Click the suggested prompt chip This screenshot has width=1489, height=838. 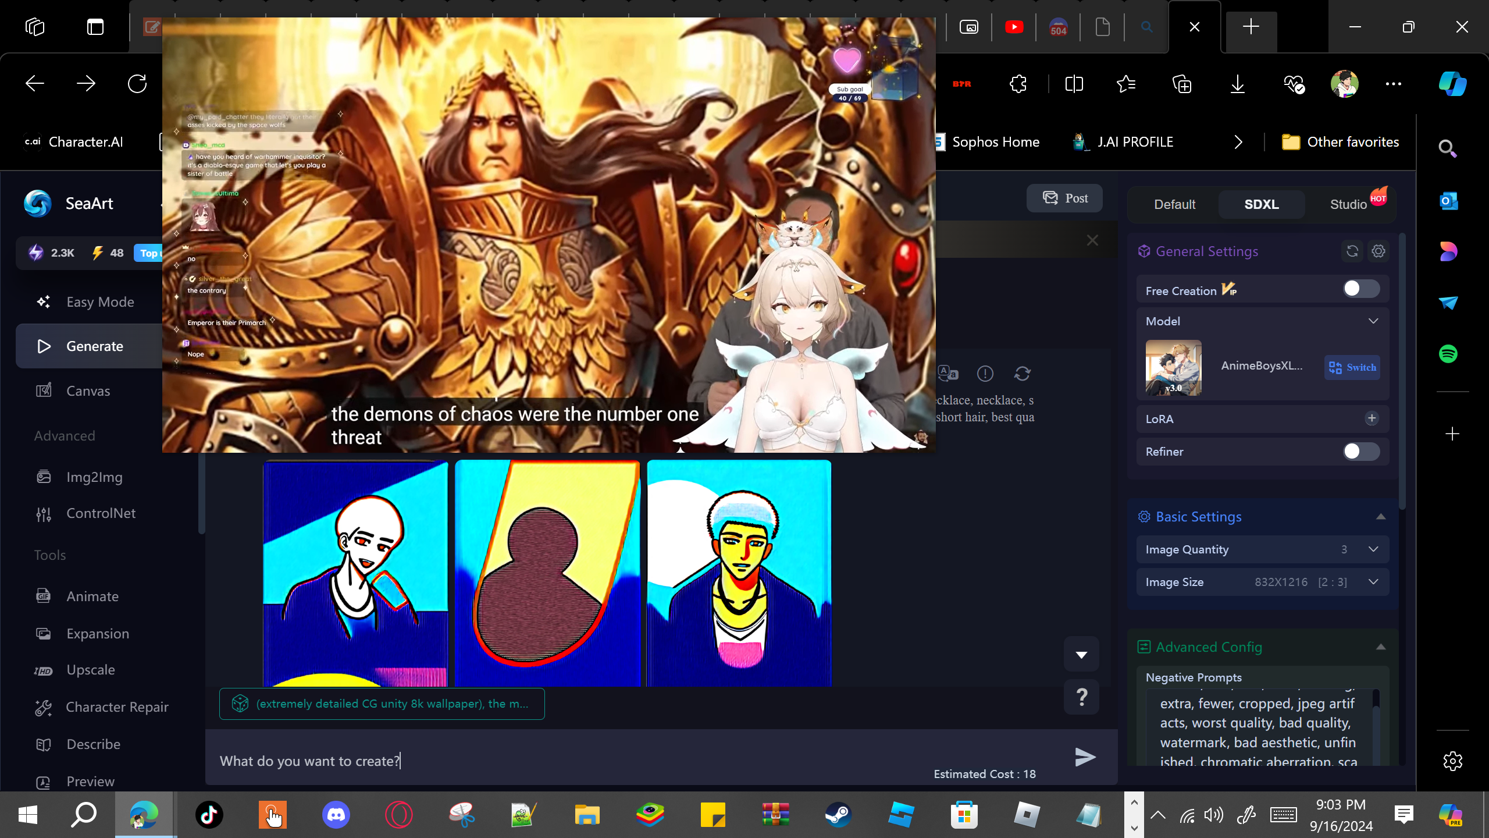382,704
